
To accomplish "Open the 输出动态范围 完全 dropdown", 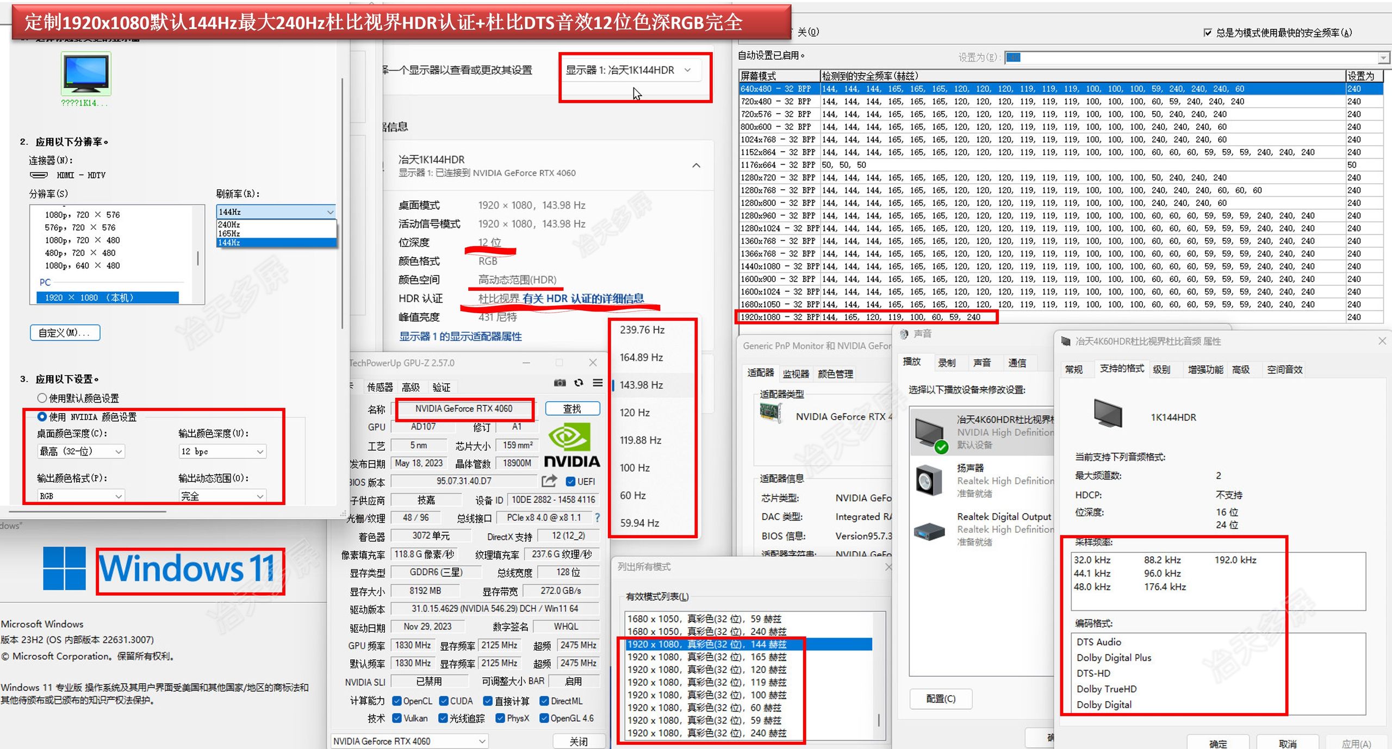I will pos(222,496).
